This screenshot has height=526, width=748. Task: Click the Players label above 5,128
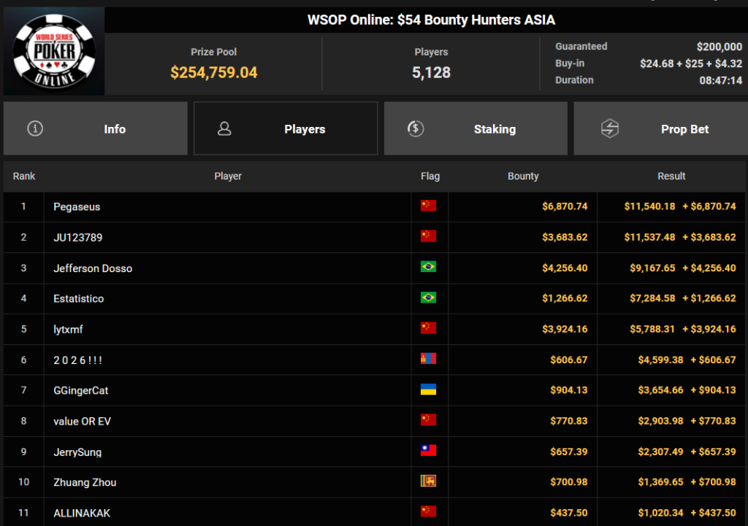coord(431,52)
